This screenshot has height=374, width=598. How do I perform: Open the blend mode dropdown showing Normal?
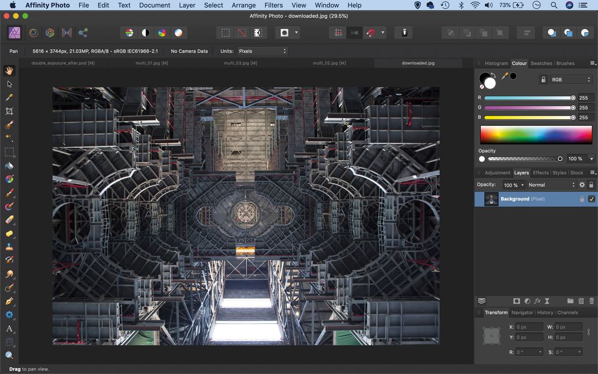[551, 185]
